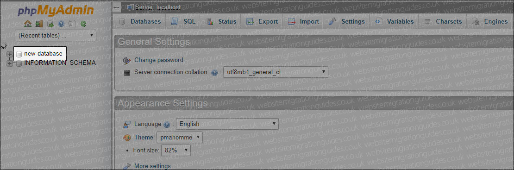Click help icon beside connection collation

click(215, 73)
